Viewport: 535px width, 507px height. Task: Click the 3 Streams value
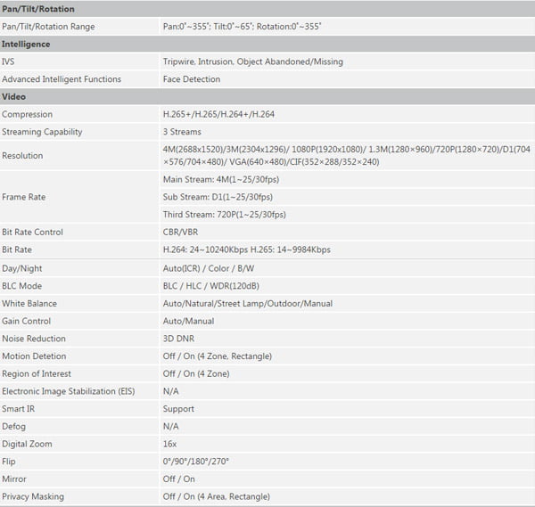tap(184, 132)
